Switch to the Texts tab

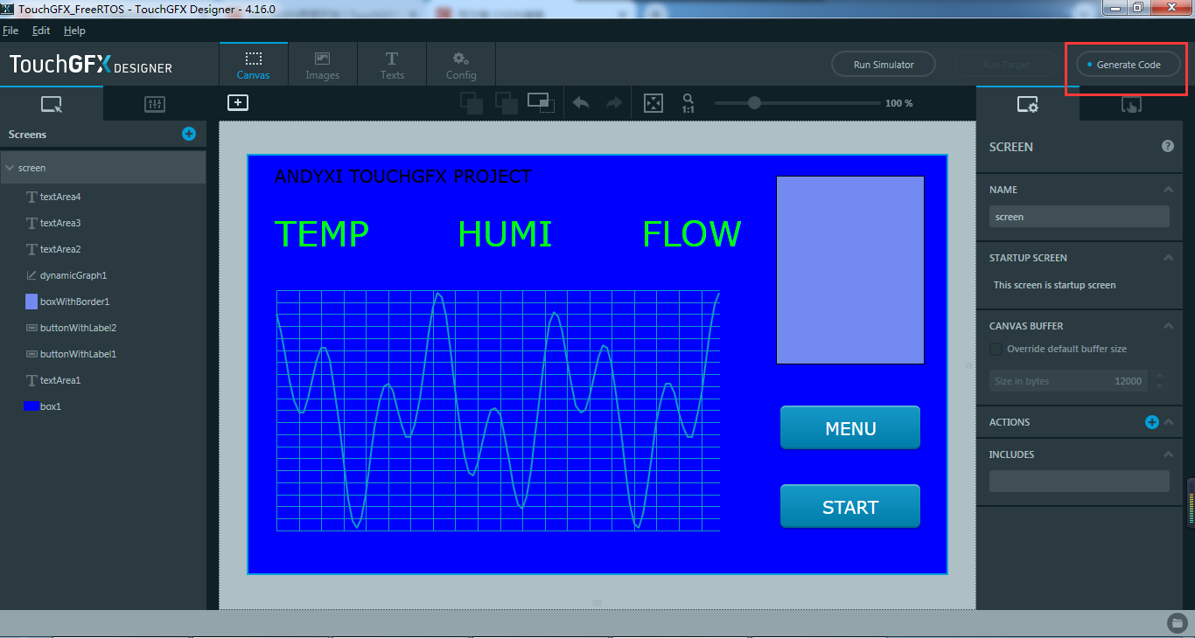pos(392,65)
